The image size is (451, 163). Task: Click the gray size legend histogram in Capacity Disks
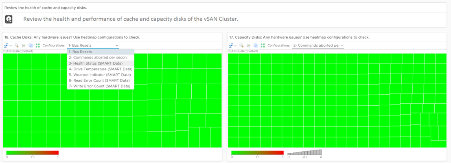pyautogui.click(x=304, y=152)
